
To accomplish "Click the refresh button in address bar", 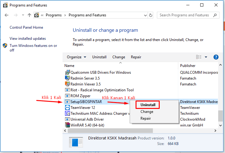I will pos(150,15).
